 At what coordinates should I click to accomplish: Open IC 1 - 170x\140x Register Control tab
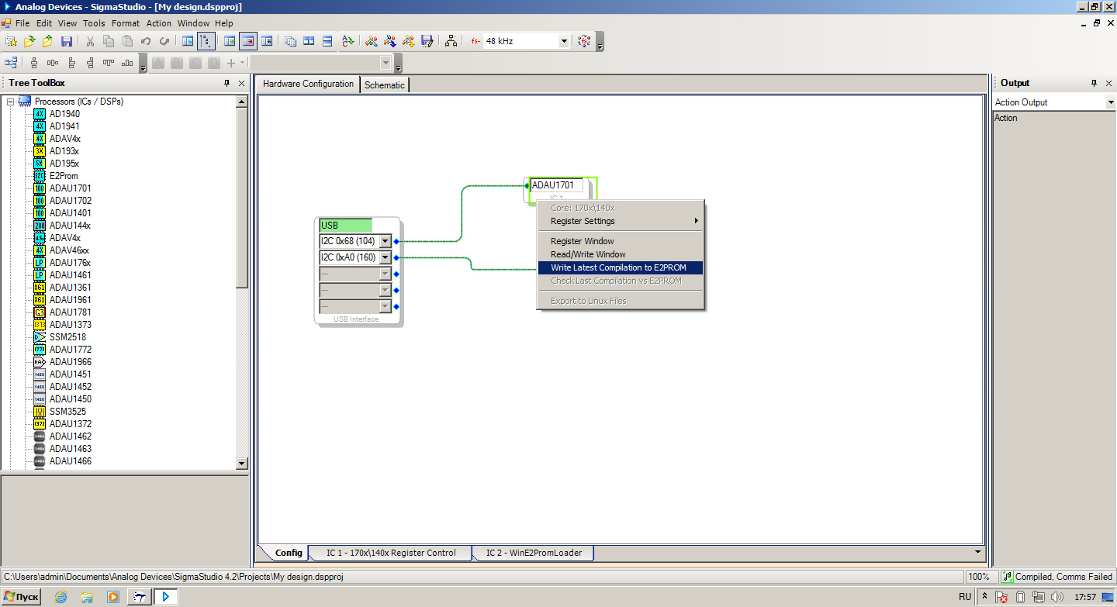(391, 553)
